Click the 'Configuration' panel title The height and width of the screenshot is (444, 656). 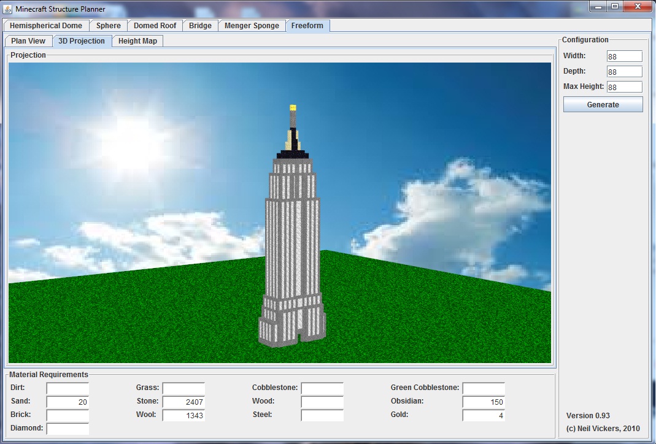tap(585, 40)
